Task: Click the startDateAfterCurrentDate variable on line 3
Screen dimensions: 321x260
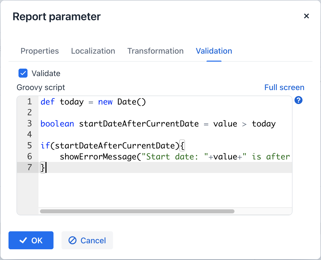Action: 139,124
